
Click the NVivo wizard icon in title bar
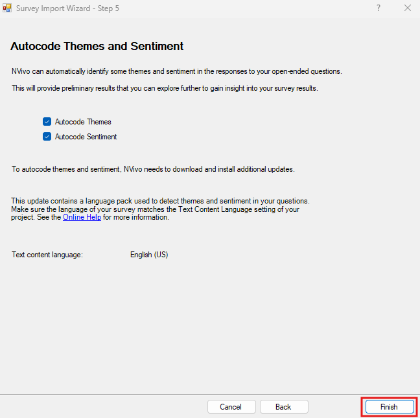tap(7, 8)
